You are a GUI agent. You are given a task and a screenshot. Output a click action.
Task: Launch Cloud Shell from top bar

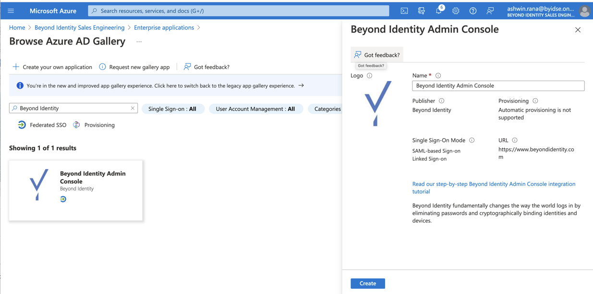tap(404, 11)
